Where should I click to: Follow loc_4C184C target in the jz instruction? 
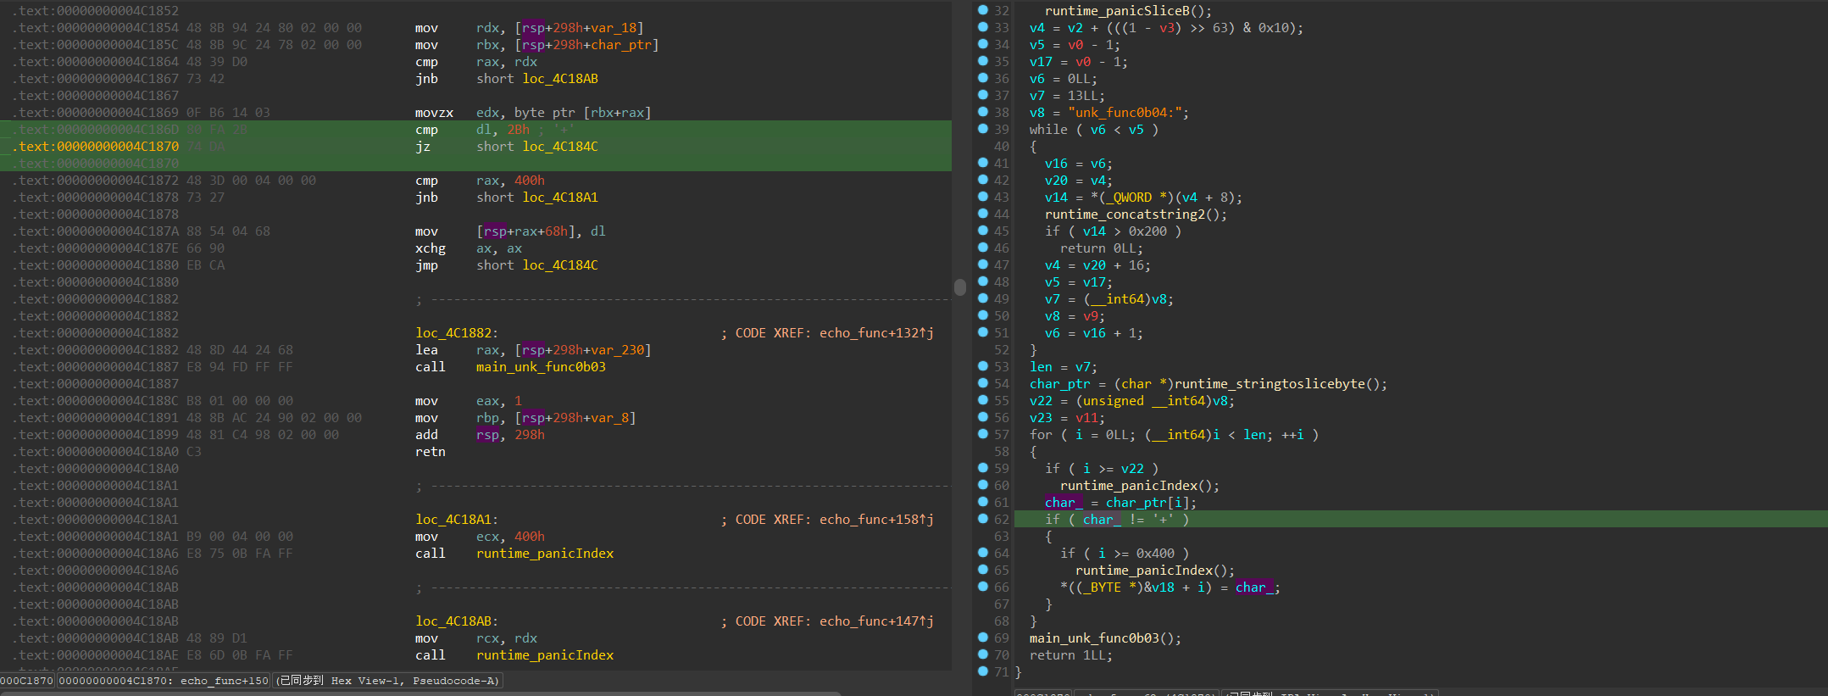click(560, 147)
